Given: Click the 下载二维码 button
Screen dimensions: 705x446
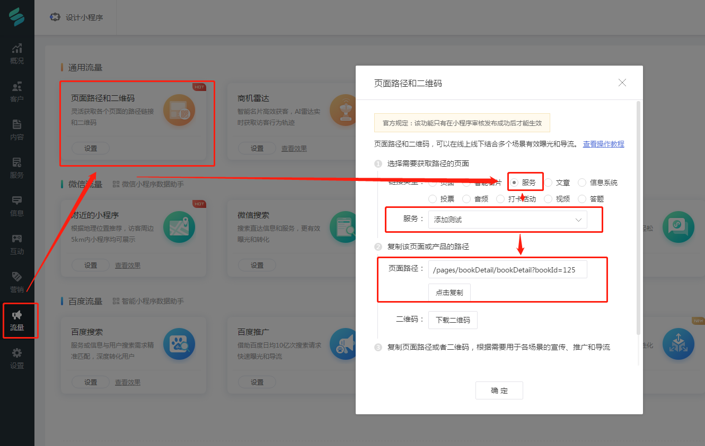Looking at the screenshot, I should 453,320.
